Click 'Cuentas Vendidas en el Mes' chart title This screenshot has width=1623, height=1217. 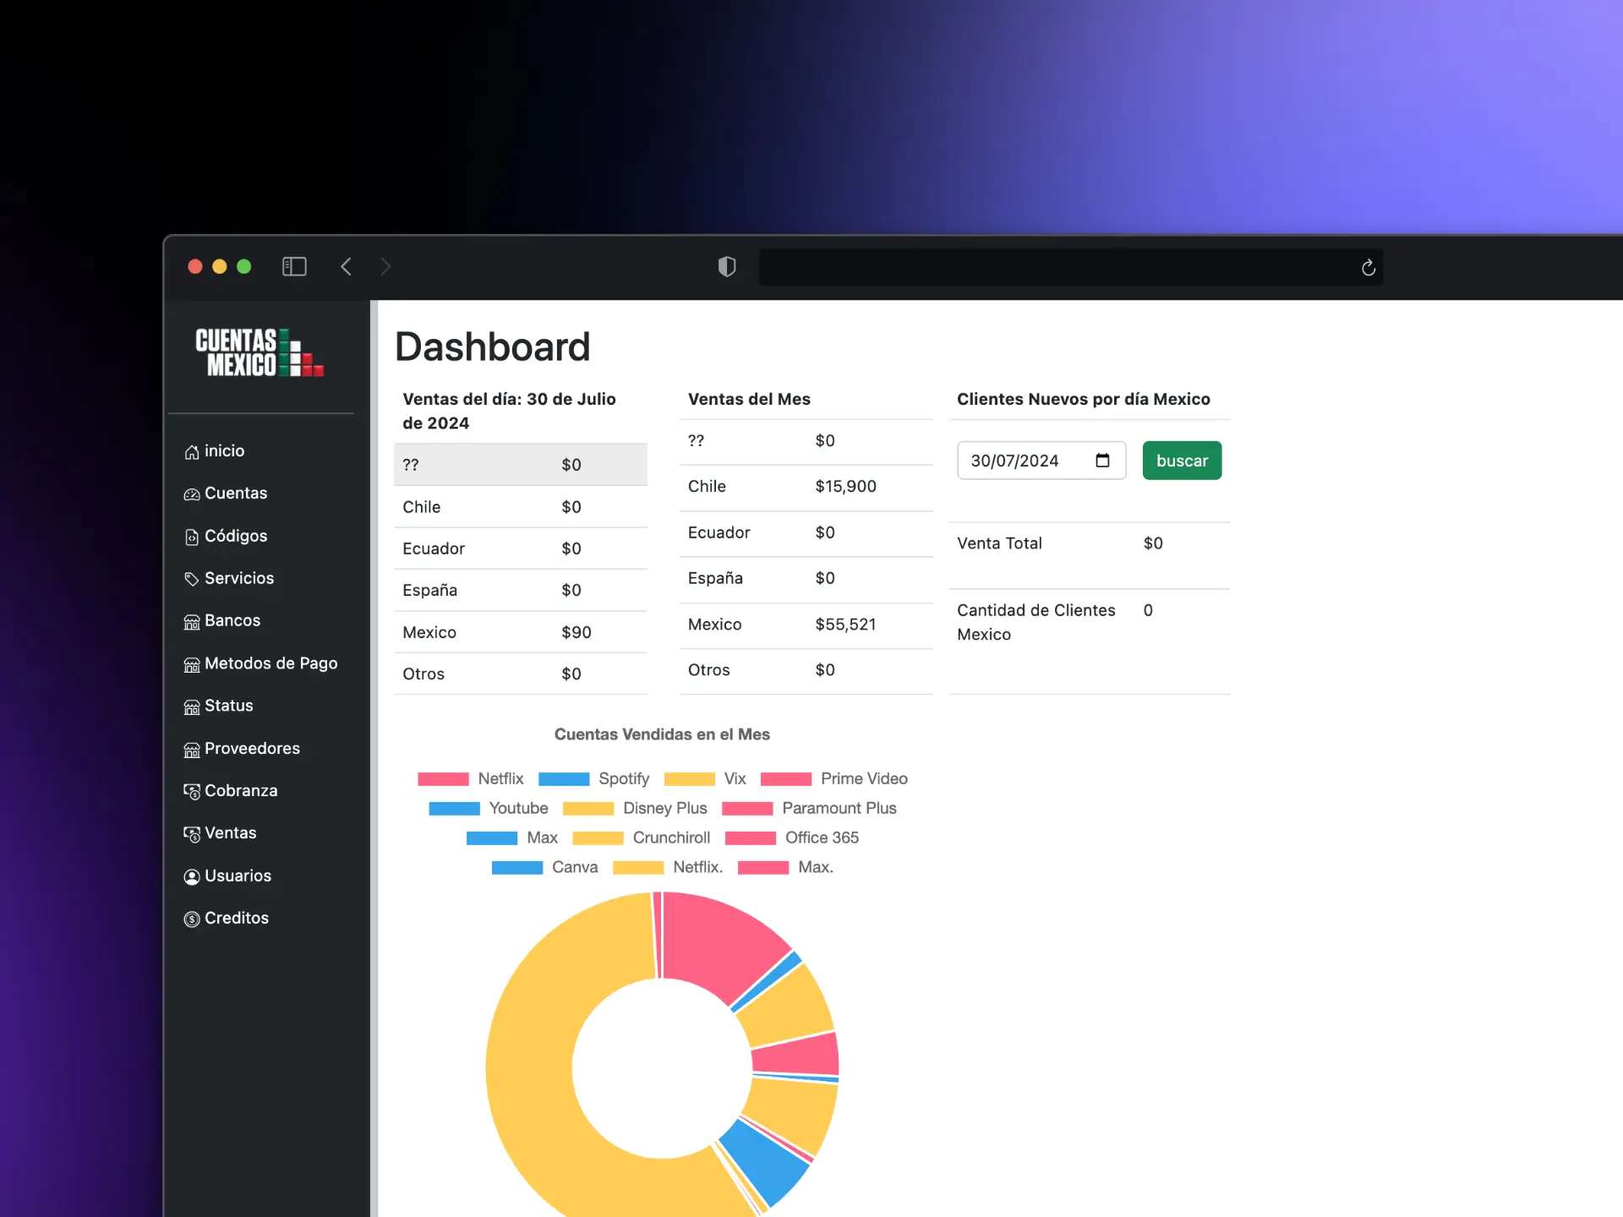coord(662,735)
